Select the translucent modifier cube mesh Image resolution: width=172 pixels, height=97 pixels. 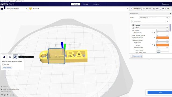(x=56, y=56)
